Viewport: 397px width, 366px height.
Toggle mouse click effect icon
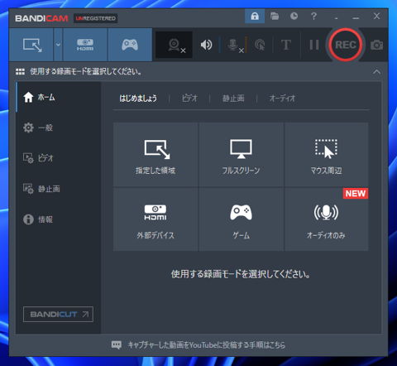(260, 45)
